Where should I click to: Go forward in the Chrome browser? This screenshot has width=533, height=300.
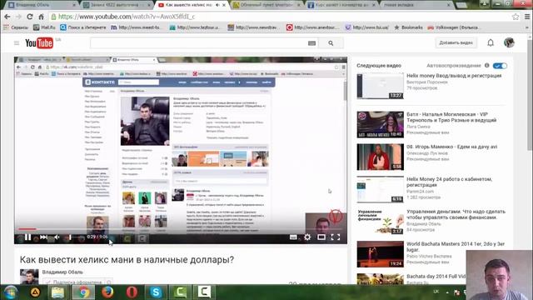(x=18, y=17)
